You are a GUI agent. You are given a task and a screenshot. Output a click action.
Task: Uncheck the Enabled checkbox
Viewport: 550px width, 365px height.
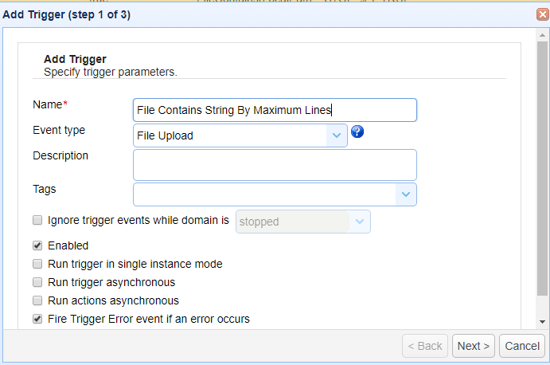pyautogui.click(x=37, y=245)
